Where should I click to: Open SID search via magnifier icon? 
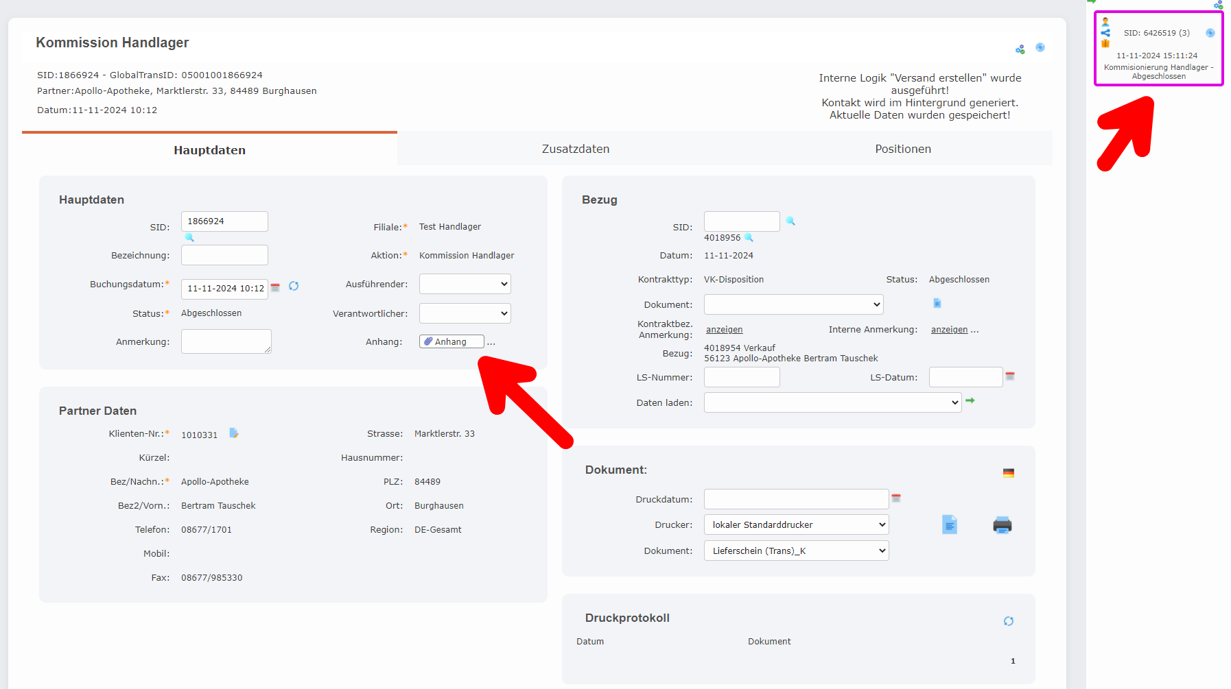pyautogui.click(x=189, y=237)
